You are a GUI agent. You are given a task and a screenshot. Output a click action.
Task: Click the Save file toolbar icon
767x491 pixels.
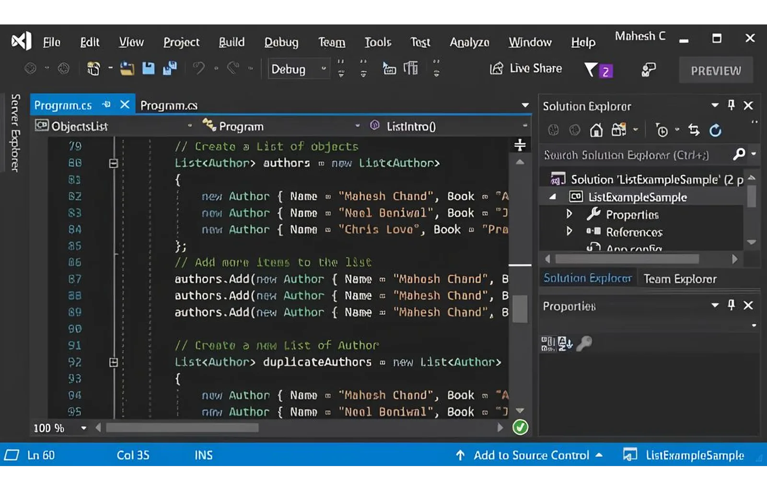click(149, 69)
